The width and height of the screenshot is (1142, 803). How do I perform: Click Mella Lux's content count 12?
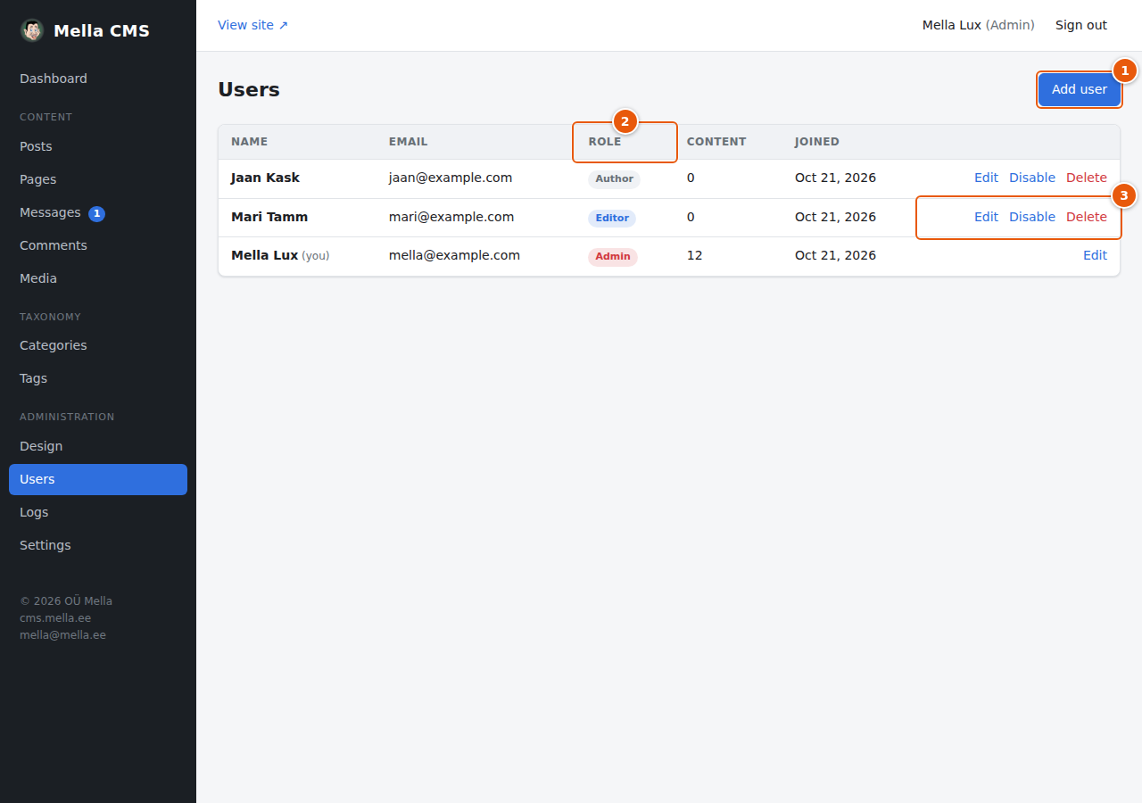coord(694,255)
